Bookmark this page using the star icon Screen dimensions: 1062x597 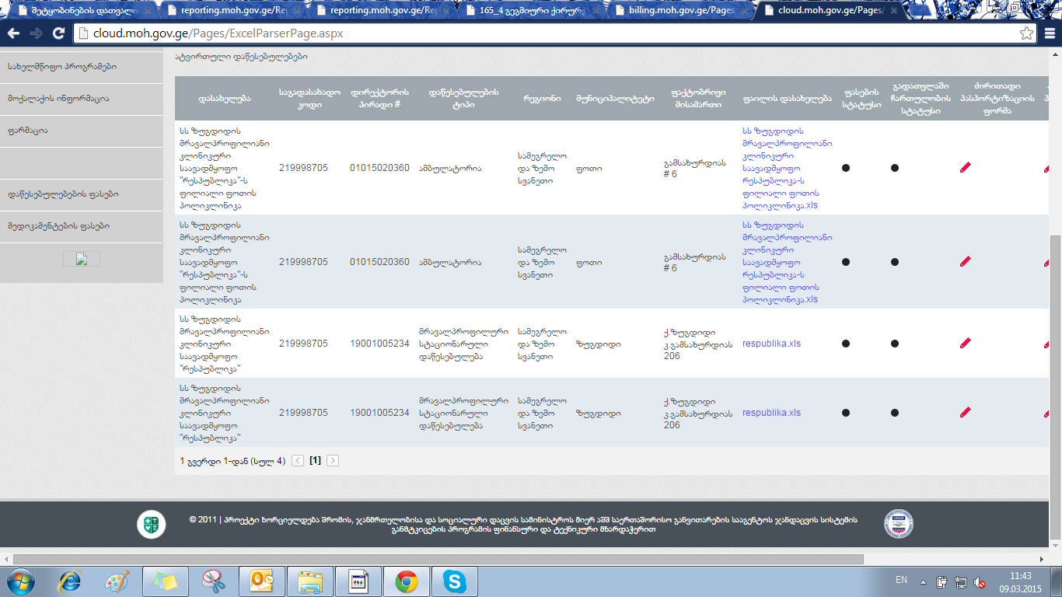1027,33
